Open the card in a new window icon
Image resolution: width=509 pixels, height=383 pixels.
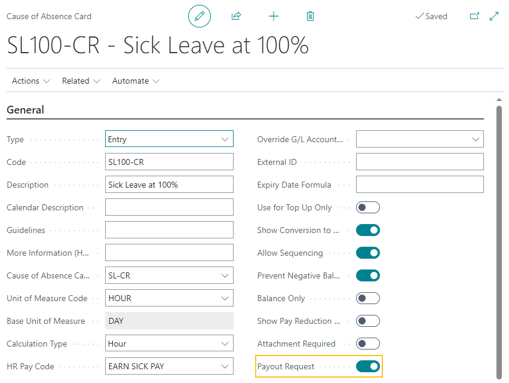click(475, 16)
